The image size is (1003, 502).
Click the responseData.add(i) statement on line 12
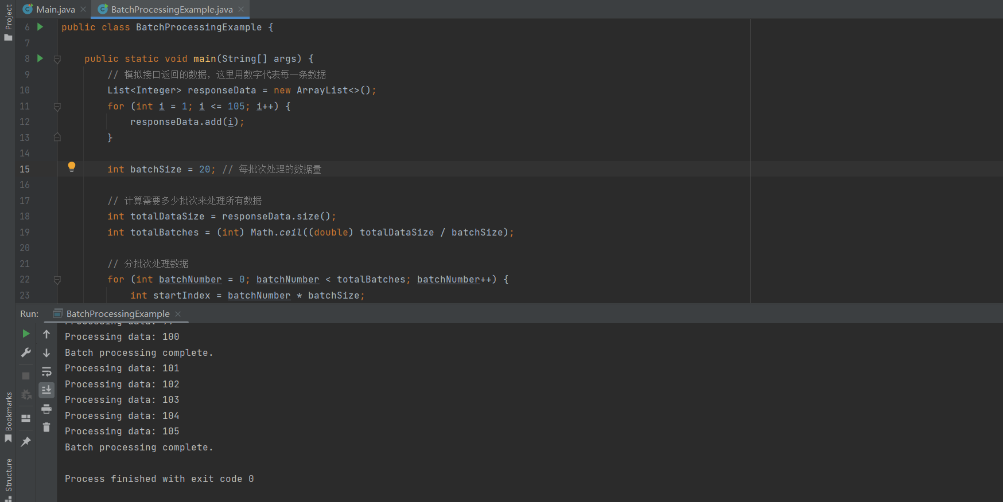187,121
